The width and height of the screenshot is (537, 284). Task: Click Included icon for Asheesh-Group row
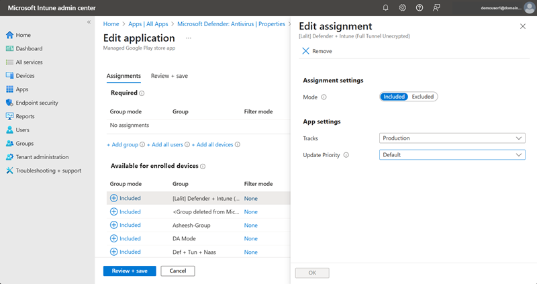pos(113,225)
